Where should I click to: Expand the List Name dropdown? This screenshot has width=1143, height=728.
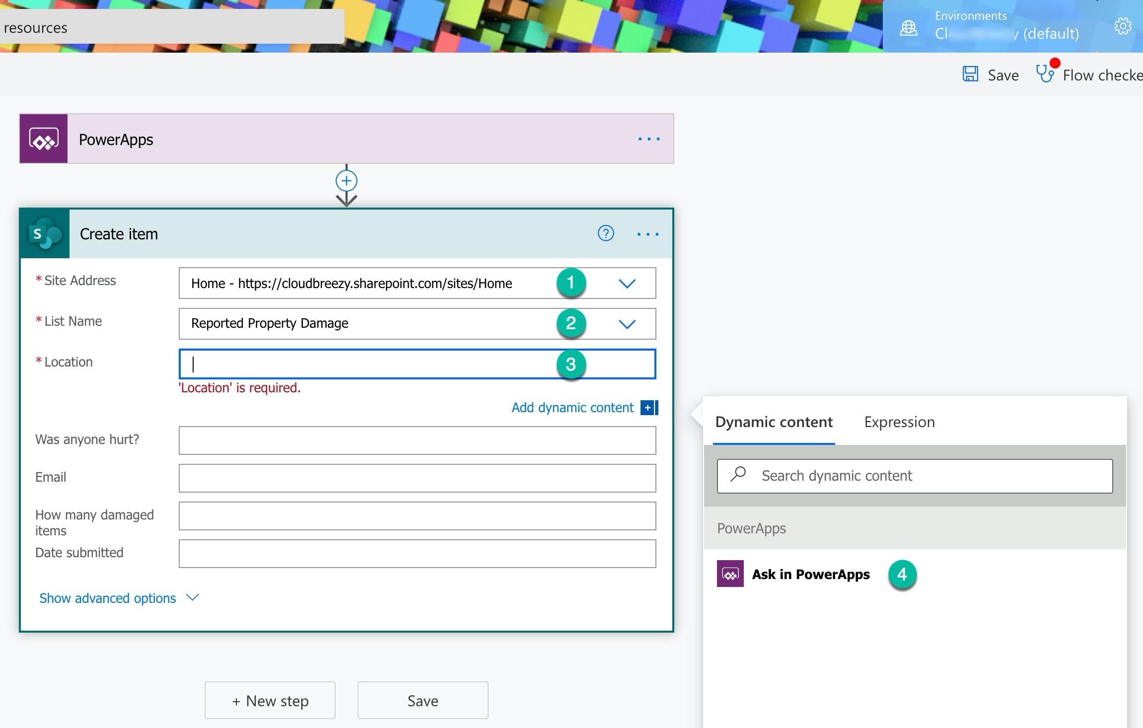tap(628, 322)
